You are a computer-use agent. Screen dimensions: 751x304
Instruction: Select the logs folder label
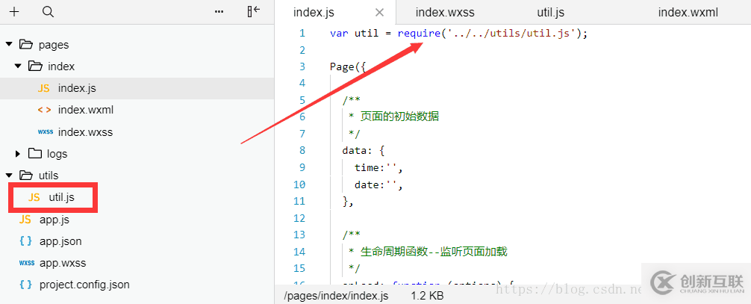tap(57, 154)
